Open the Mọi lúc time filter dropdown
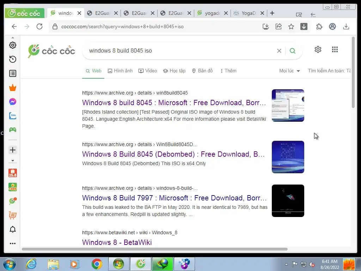 pos(290,71)
